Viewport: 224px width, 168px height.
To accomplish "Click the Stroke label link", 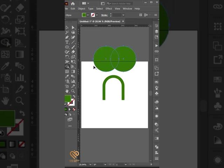I will 104,15.
